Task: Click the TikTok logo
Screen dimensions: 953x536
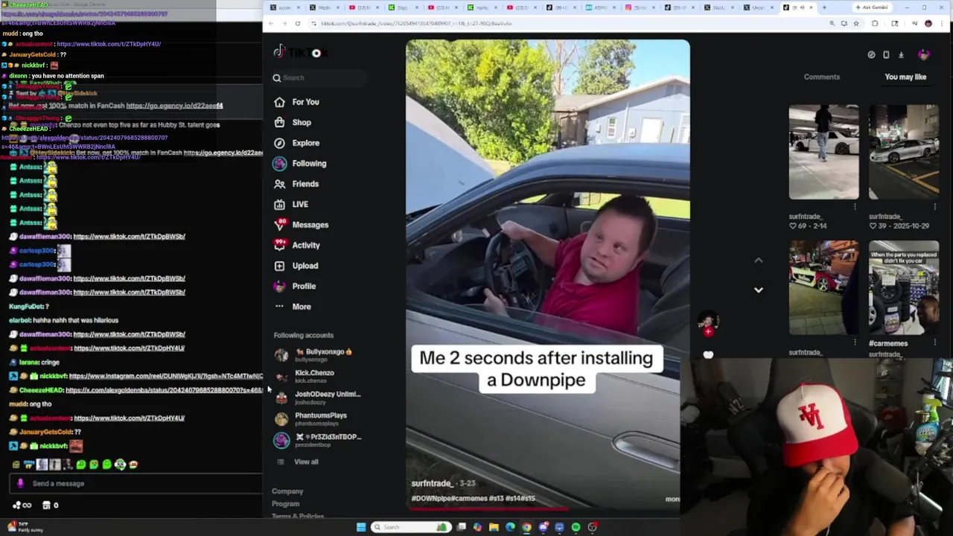Action: pyautogui.click(x=301, y=52)
